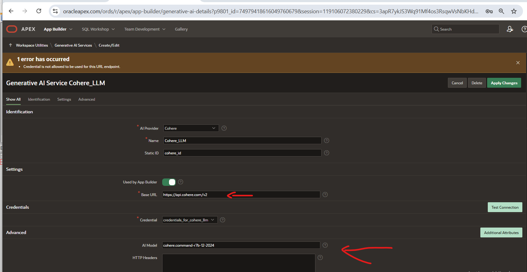527x272 pixels.
Task: Open the user account menu icon
Action: pyautogui.click(x=510, y=29)
